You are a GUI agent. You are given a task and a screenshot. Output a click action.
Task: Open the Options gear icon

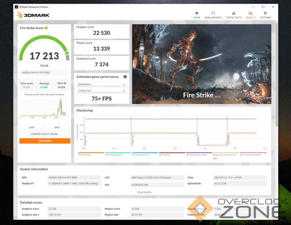pyautogui.click(x=265, y=13)
